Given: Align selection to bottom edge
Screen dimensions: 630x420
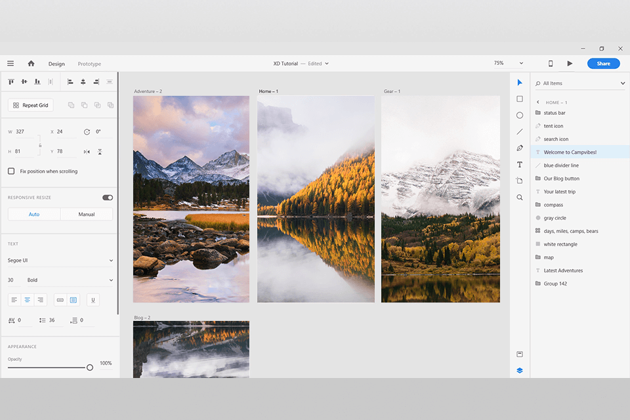Looking at the screenshot, I should click(x=37, y=82).
